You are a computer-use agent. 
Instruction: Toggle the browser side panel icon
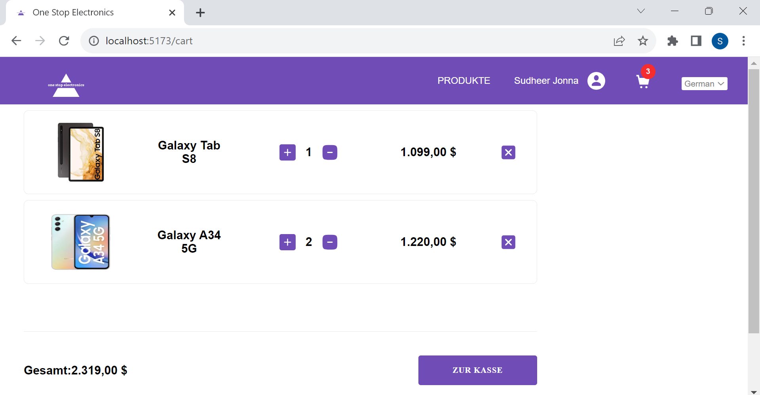click(x=696, y=41)
